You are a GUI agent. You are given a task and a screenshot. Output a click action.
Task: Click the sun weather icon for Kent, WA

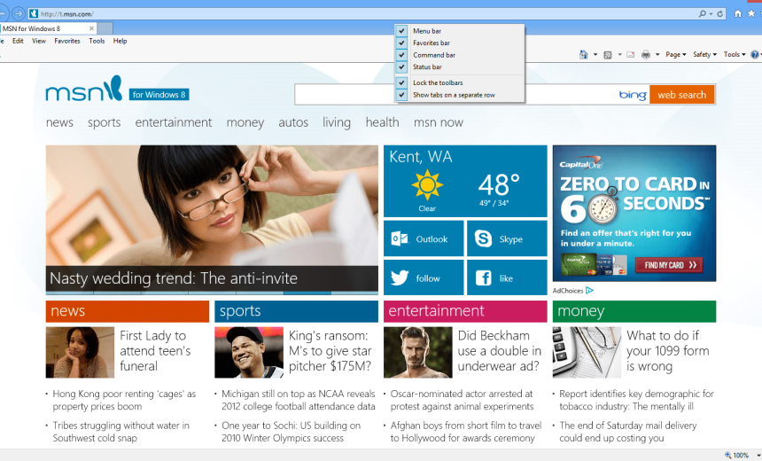click(427, 185)
